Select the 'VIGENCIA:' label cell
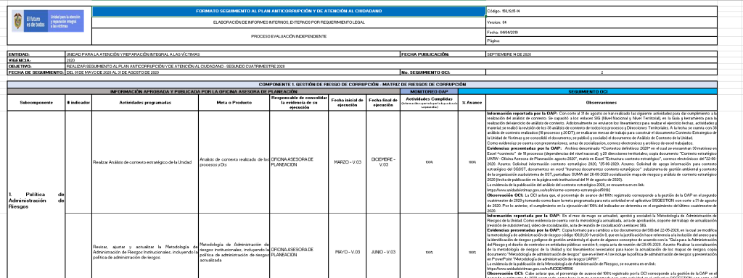Image resolution: width=743 pixels, height=278 pixels. tap(36, 61)
